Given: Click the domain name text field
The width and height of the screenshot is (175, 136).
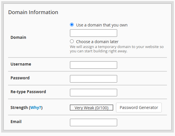Looking at the screenshot, I should pyautogui.click(x=93, y=33).
